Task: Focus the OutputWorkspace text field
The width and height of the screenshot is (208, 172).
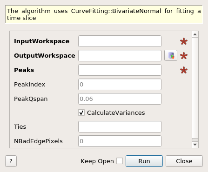Action: (120, 55)
